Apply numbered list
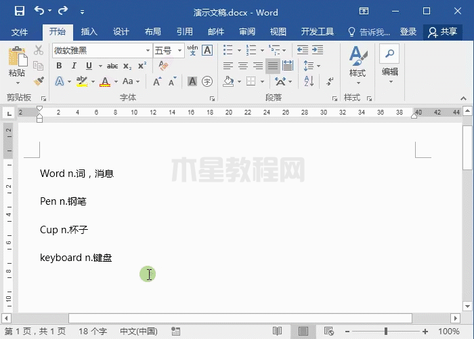The height and width of the screenshot is (339, 474). point(251,50)
